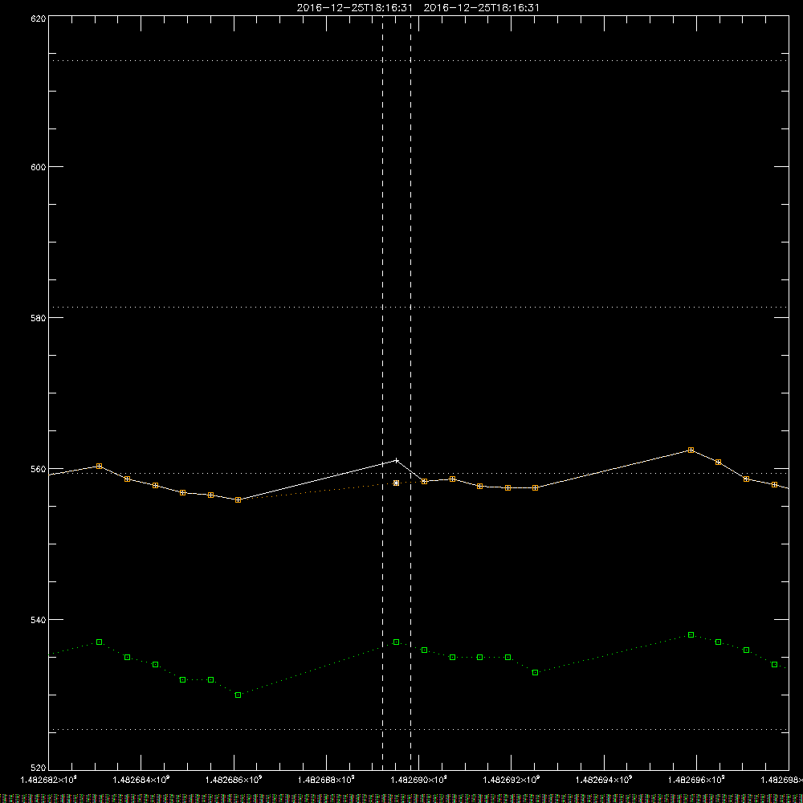The height and width of the screenshot is (803, 803).
Task: Click the 560 y-axis label
Action: coord(39,469)
